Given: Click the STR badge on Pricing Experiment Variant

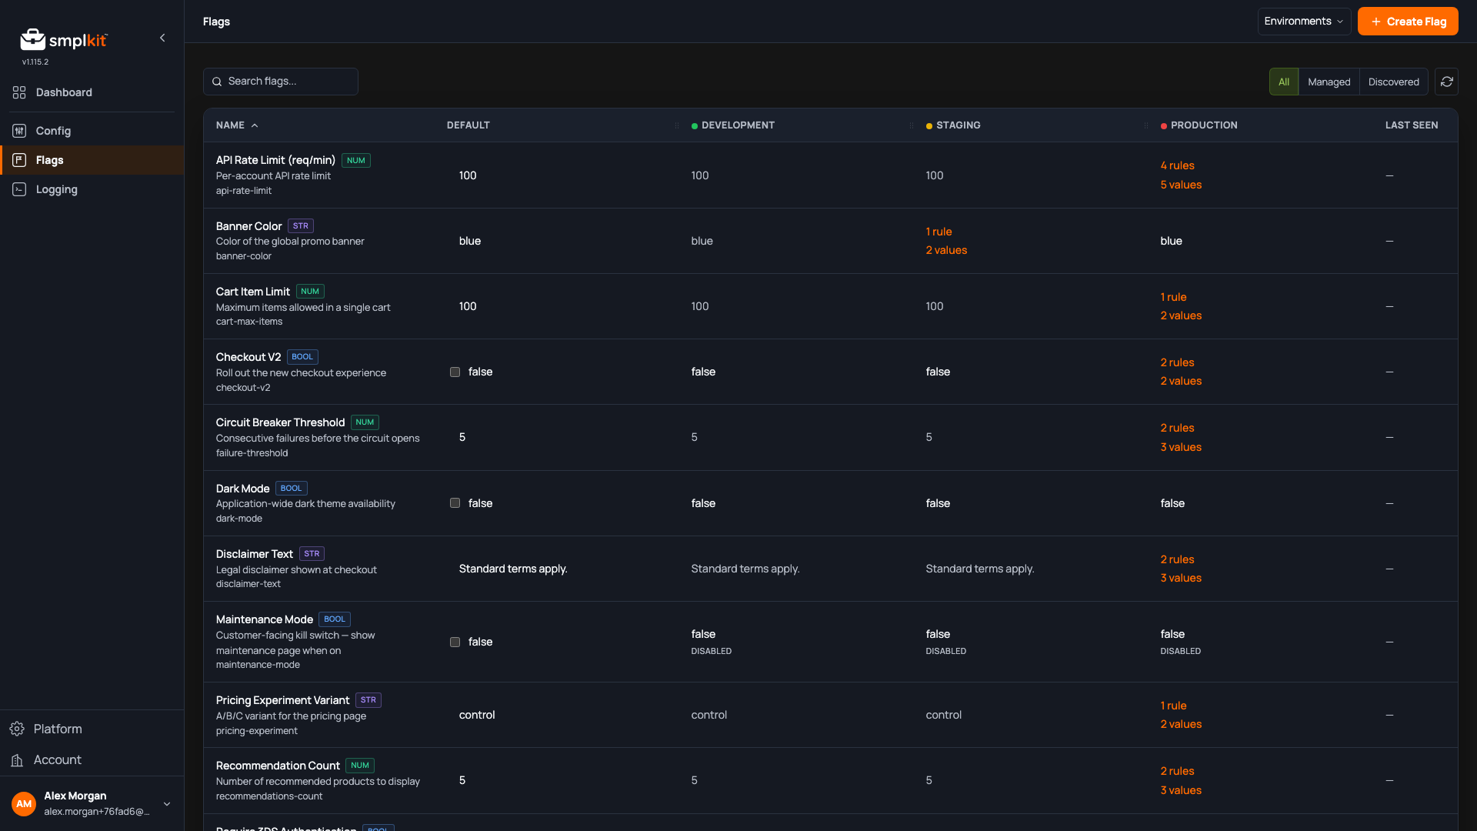Looking at the screenshot, I should coord(368,700).
